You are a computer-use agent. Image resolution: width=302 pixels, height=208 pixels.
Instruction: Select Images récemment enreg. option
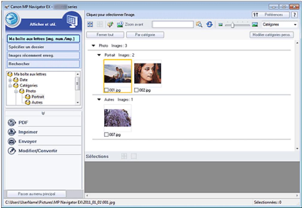[43, 56]
